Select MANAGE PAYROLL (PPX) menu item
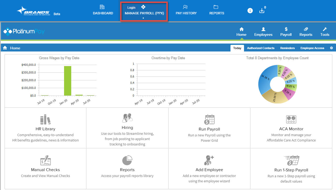 pos(144,13)
